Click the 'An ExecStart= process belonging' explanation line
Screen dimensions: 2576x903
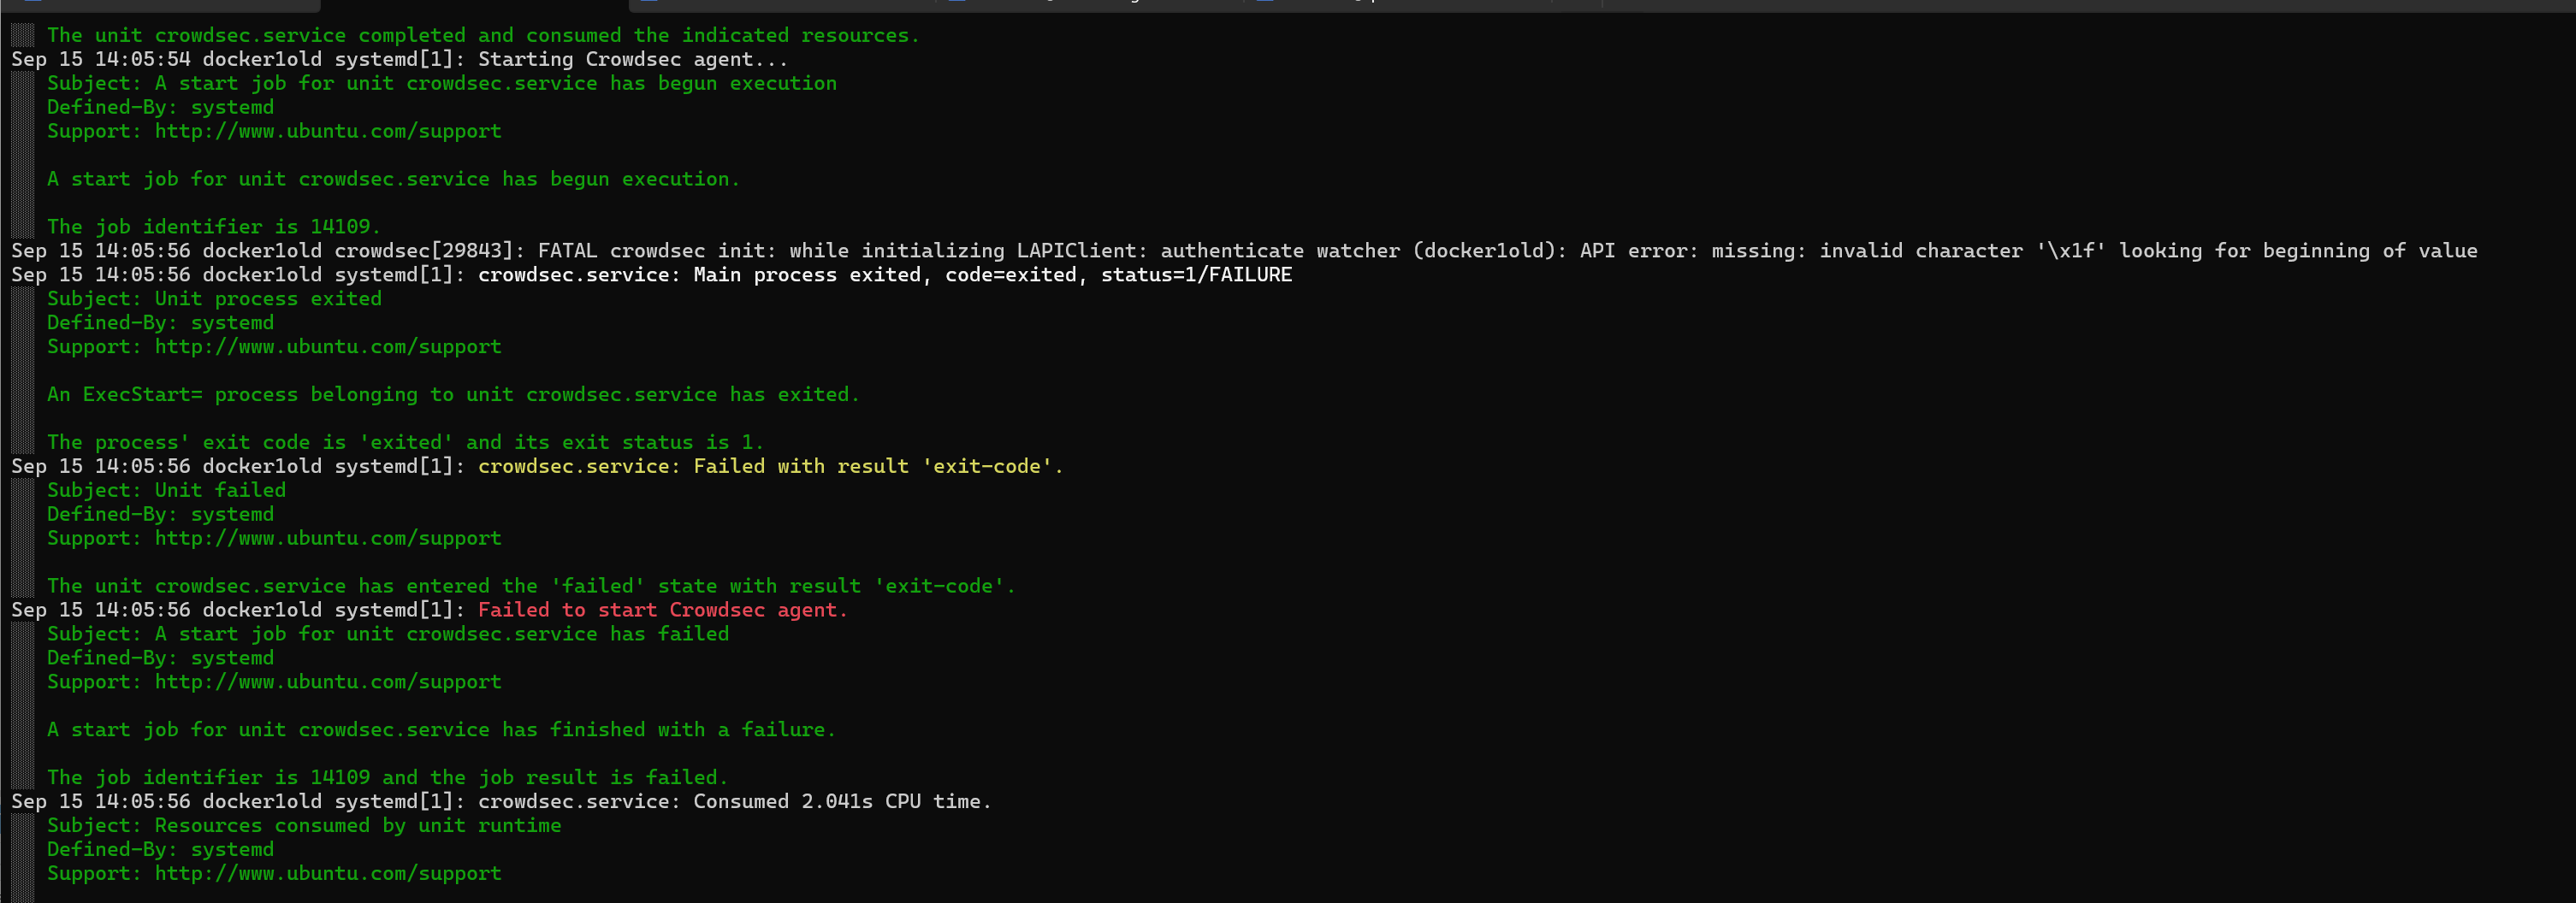pos(452,395)
